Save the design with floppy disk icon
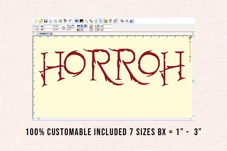The height and width of the screenshot is (151, 227). 46,21
